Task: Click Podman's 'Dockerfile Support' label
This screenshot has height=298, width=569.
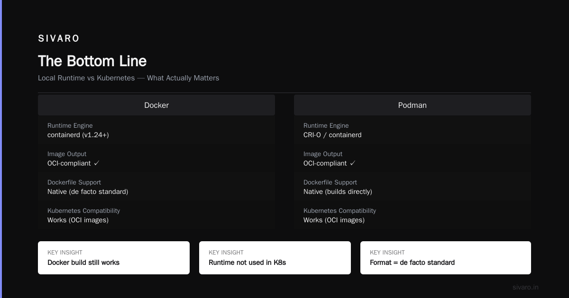Action: pos(330,182)
